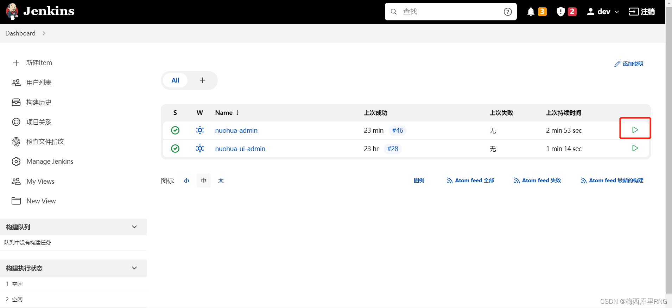Sort by 上次成功 column header

point(375,113)
